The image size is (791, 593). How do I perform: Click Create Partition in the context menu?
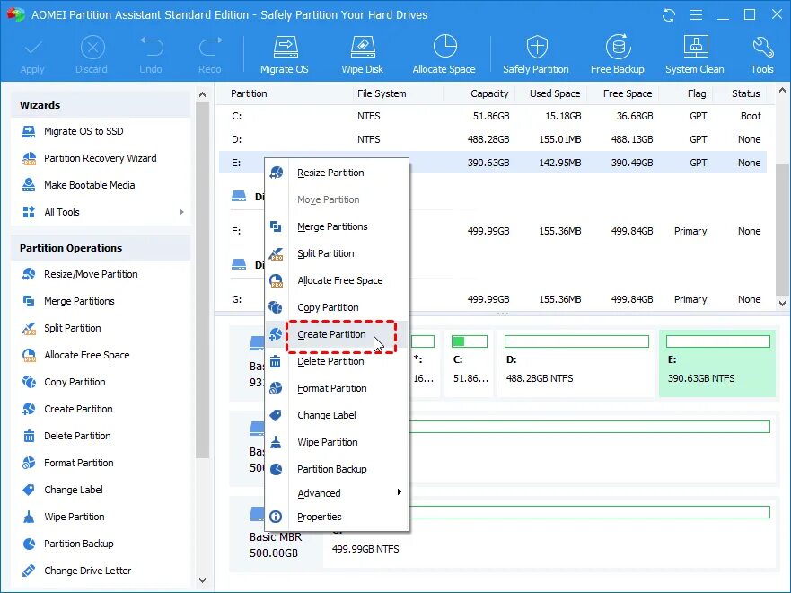[337, 334]
